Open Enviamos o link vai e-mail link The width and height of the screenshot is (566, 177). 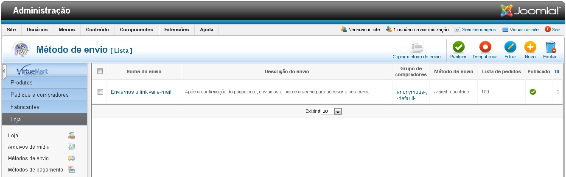point(141,92)
